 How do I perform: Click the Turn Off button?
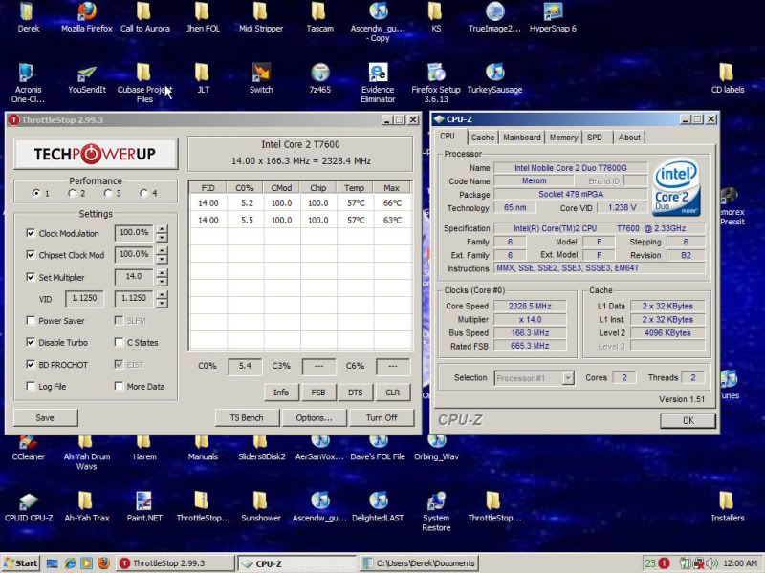point(382,417)
